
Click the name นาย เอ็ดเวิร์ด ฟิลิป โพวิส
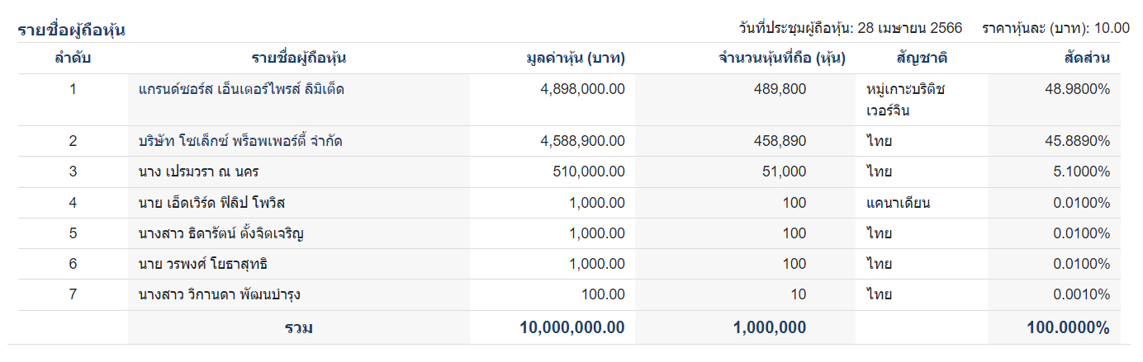[212, 203]
